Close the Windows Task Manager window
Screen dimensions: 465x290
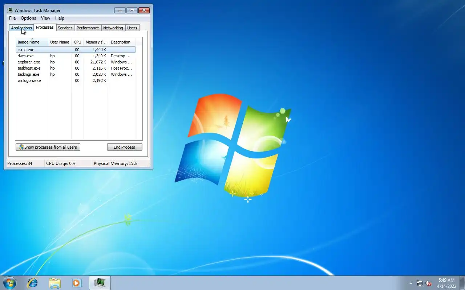pos(144,10)
